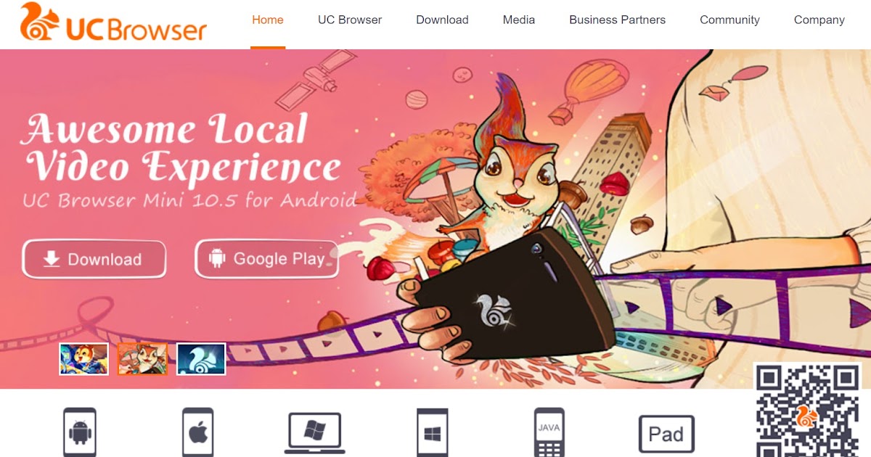Show the first banner slide thumbnail

pyautogui.click(x=83, y=359)
